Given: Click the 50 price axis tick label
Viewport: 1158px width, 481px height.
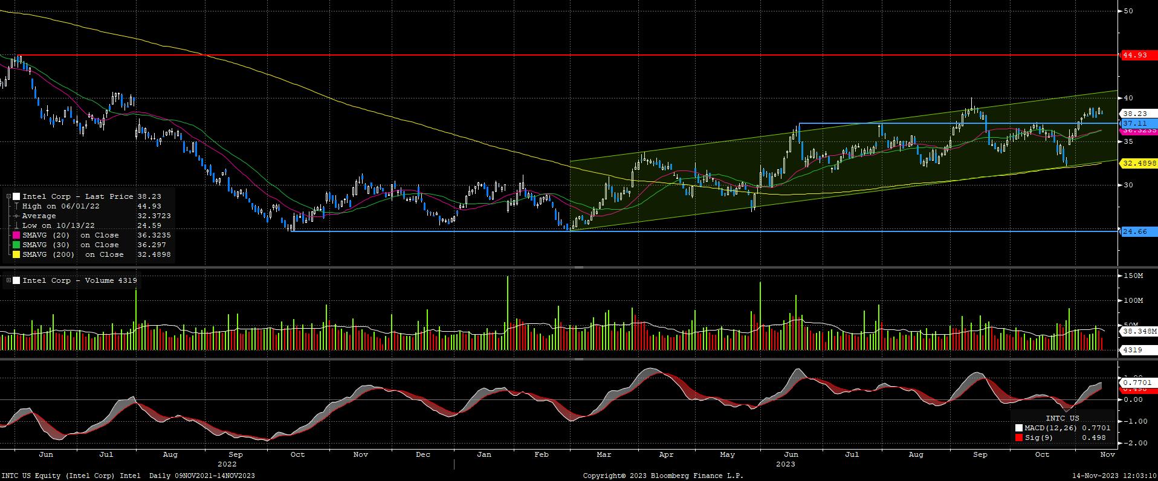Looking at the screenshot, I should pyautogui.click(x=1128, y=11).
